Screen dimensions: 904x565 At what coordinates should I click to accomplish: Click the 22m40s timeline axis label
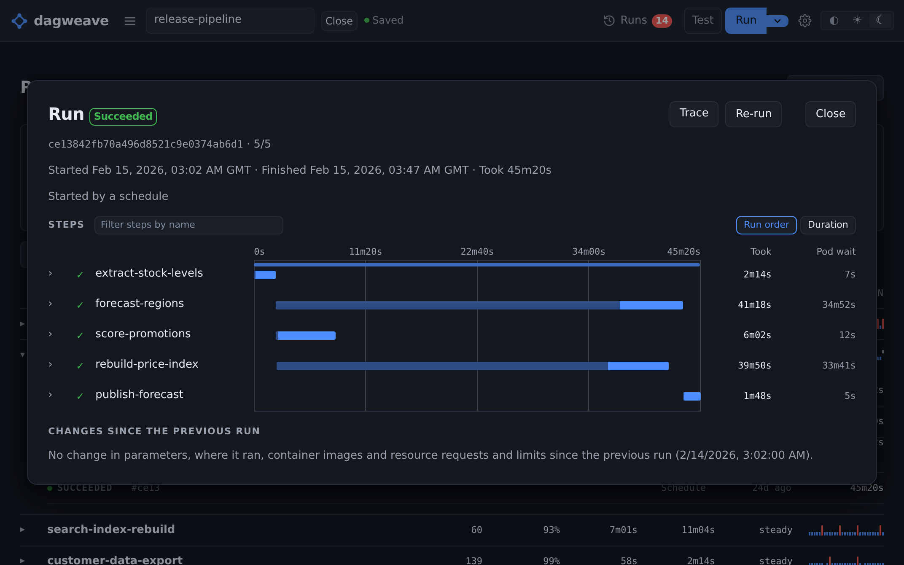pos(477,252)
